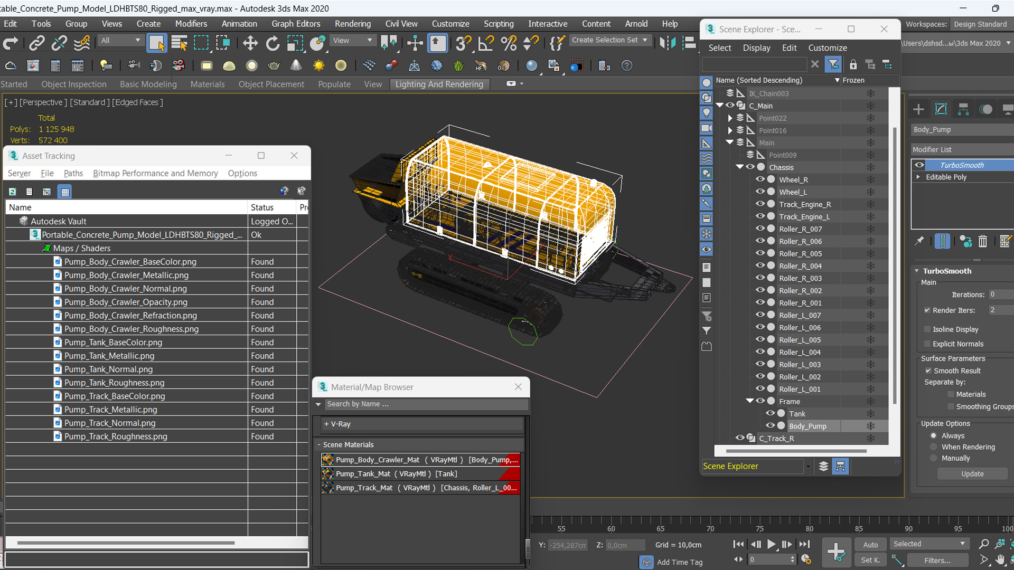Open the Create command panel plus icon
The image size is (1014, 570).
click(x=918, y=109)
